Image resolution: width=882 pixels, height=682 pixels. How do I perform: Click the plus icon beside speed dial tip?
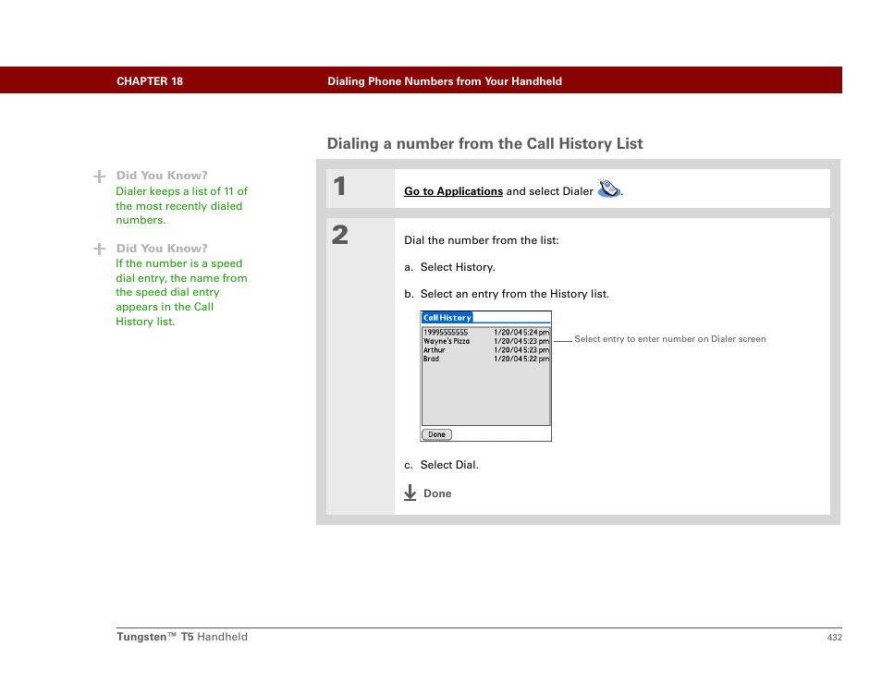(100, 250)
